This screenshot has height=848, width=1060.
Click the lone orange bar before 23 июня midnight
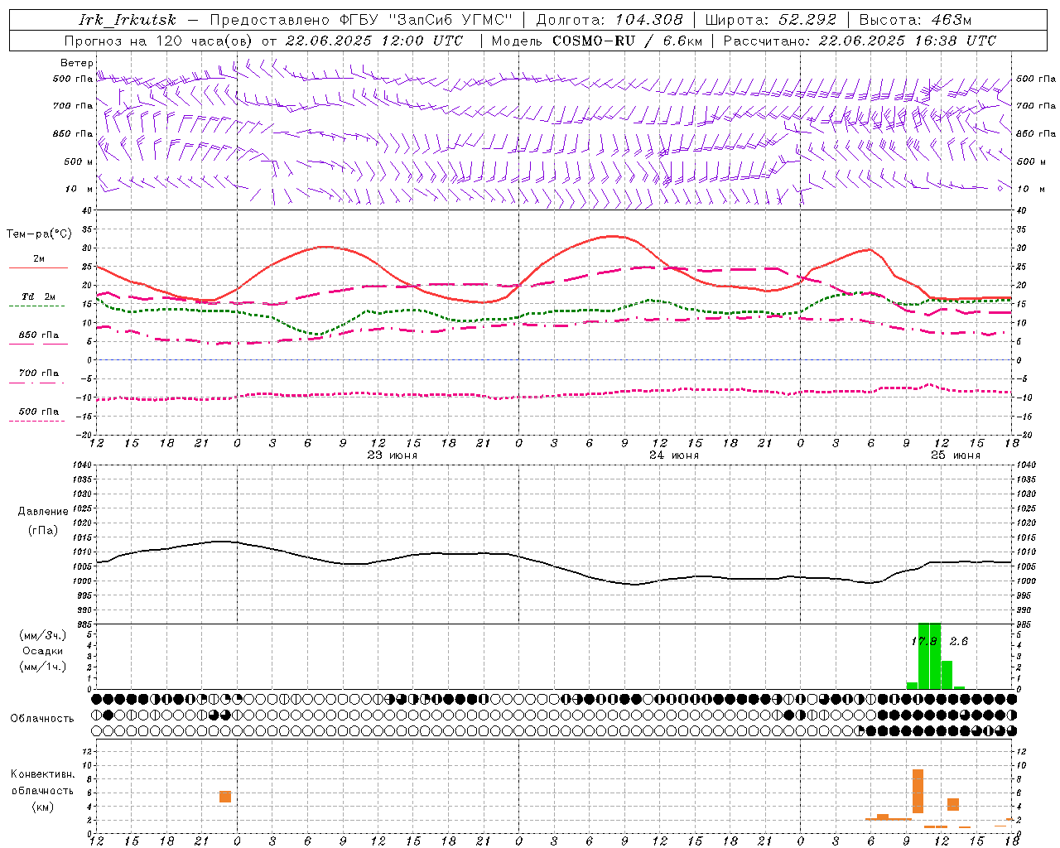[225, 797]
